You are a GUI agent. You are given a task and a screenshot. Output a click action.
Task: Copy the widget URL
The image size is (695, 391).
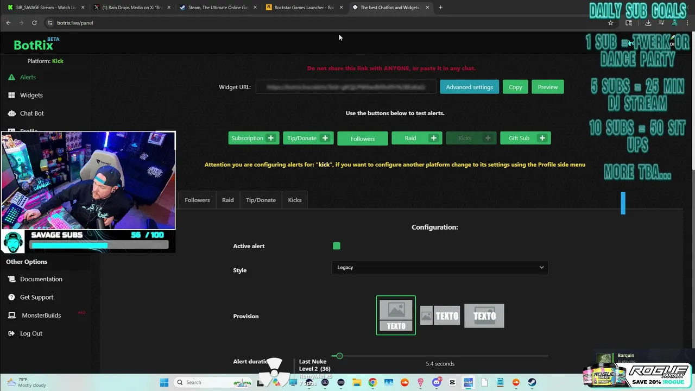(x=515, y=87)
